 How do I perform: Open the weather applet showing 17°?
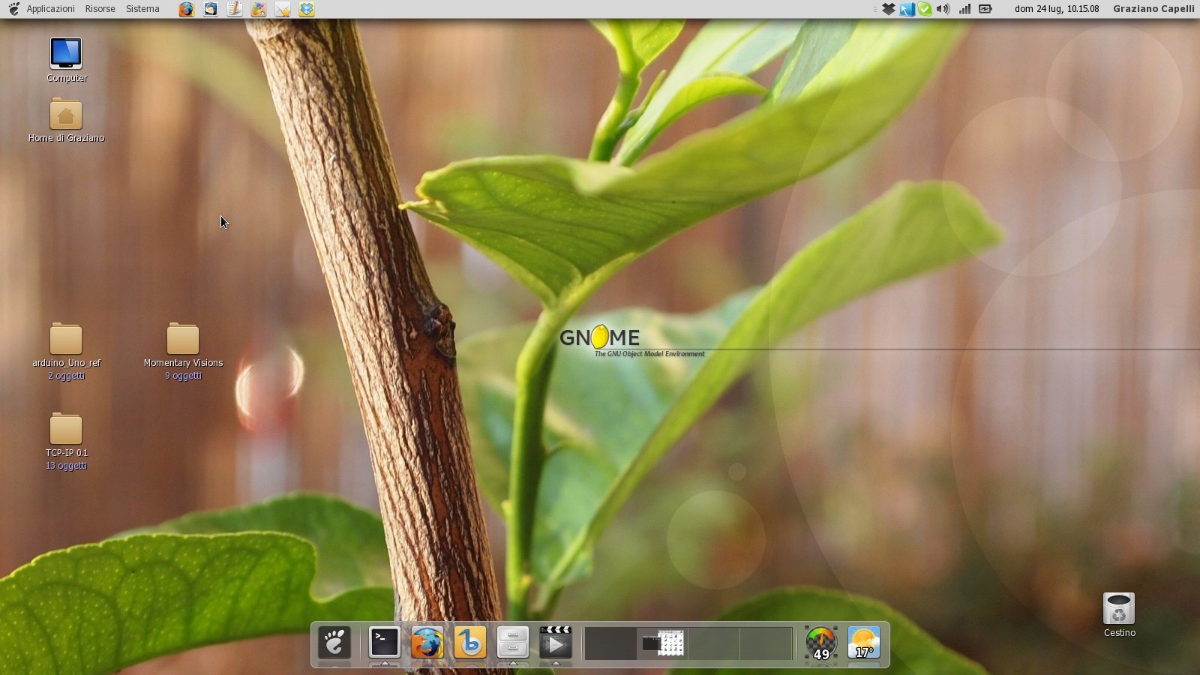point(864,643)
